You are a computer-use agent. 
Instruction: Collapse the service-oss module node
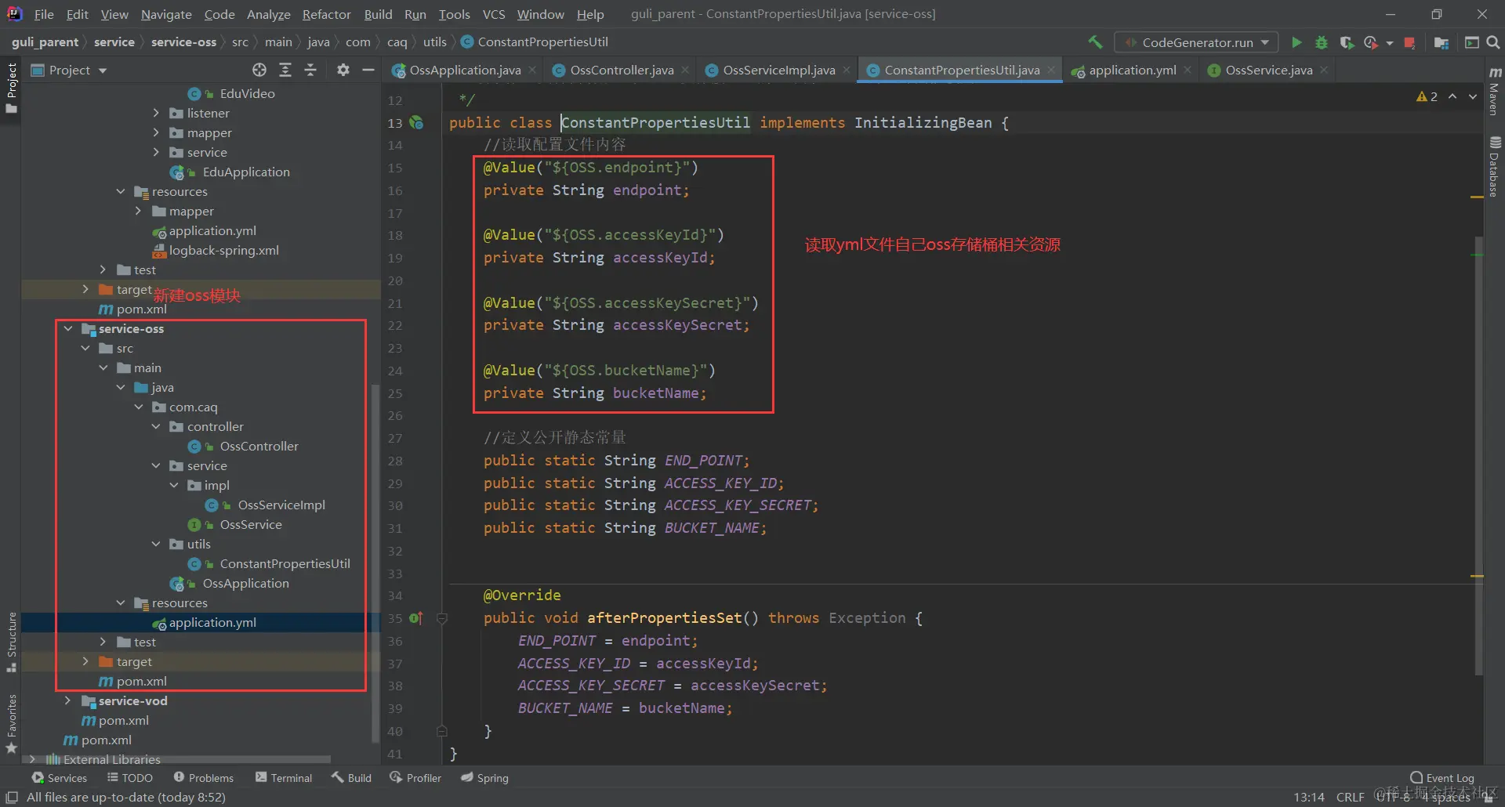pyautogui.click(x=68, y=329)
